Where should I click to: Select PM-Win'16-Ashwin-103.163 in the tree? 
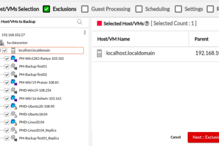coord(40,98)
